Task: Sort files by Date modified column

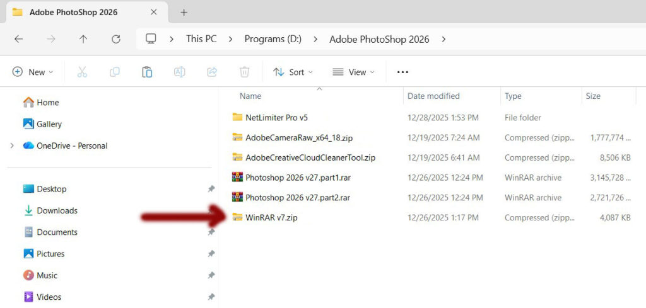Action: pyautogui.click(x=433, y=96)
